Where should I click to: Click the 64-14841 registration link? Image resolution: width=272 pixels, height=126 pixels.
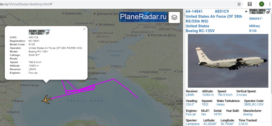pos(194,11)
